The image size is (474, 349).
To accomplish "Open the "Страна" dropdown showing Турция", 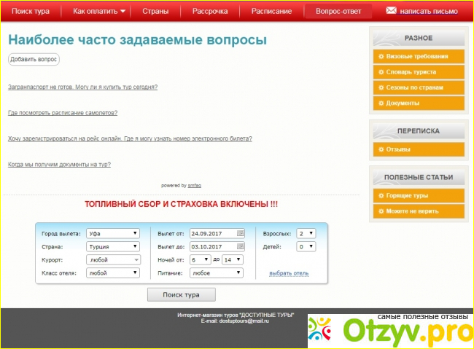I will click(112, 247).
